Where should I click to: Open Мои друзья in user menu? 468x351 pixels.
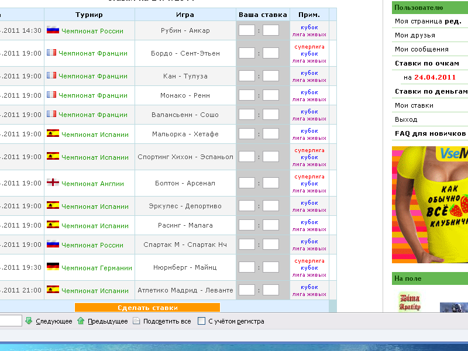pyautogui.click(x=415, y=35)
